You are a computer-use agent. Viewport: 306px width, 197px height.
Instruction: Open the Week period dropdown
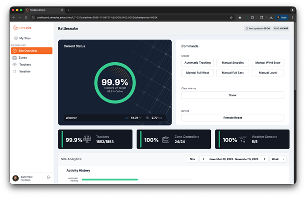click(x=278, y=159)
